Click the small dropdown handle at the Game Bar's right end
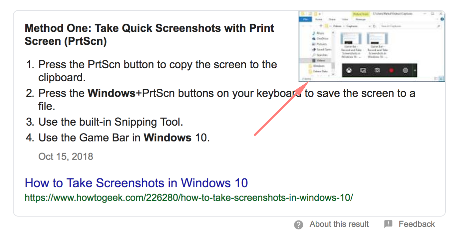This screenshot has height=237, width=460. [415, 70]
